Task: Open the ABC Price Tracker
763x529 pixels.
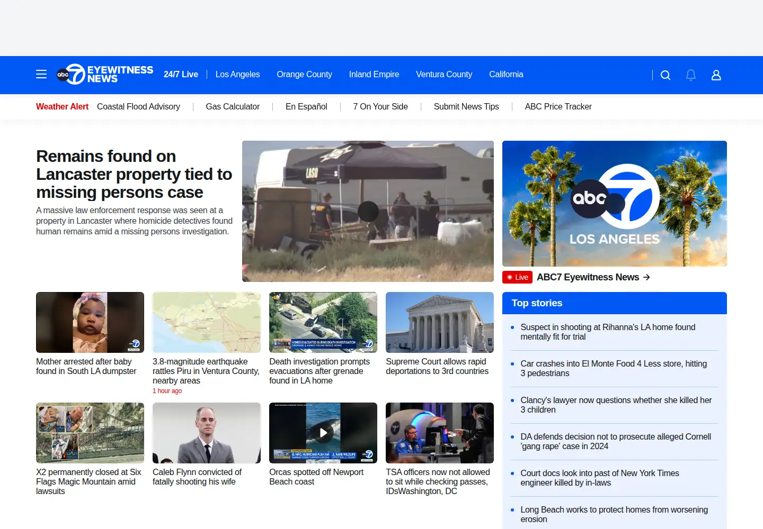Action: [558, 107]
